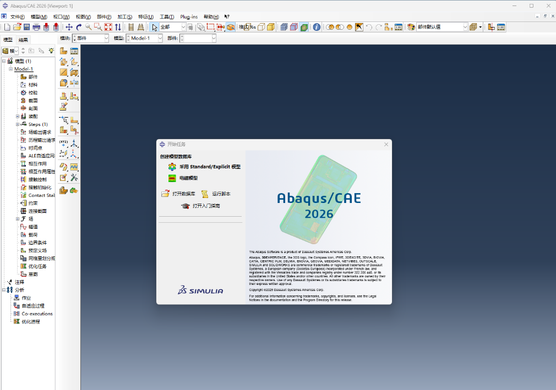
Task: Select the Magnify View tool
Action: click(x=88, y=27)
